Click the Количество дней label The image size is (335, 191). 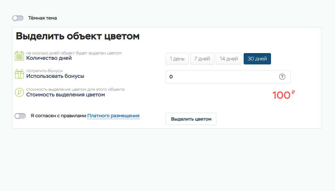[49, 58]
